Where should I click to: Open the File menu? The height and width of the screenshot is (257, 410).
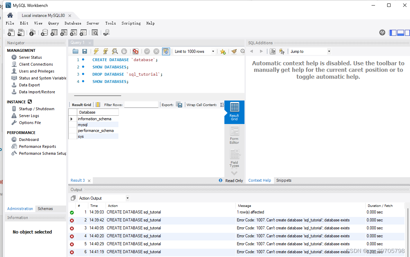(10, 23)
